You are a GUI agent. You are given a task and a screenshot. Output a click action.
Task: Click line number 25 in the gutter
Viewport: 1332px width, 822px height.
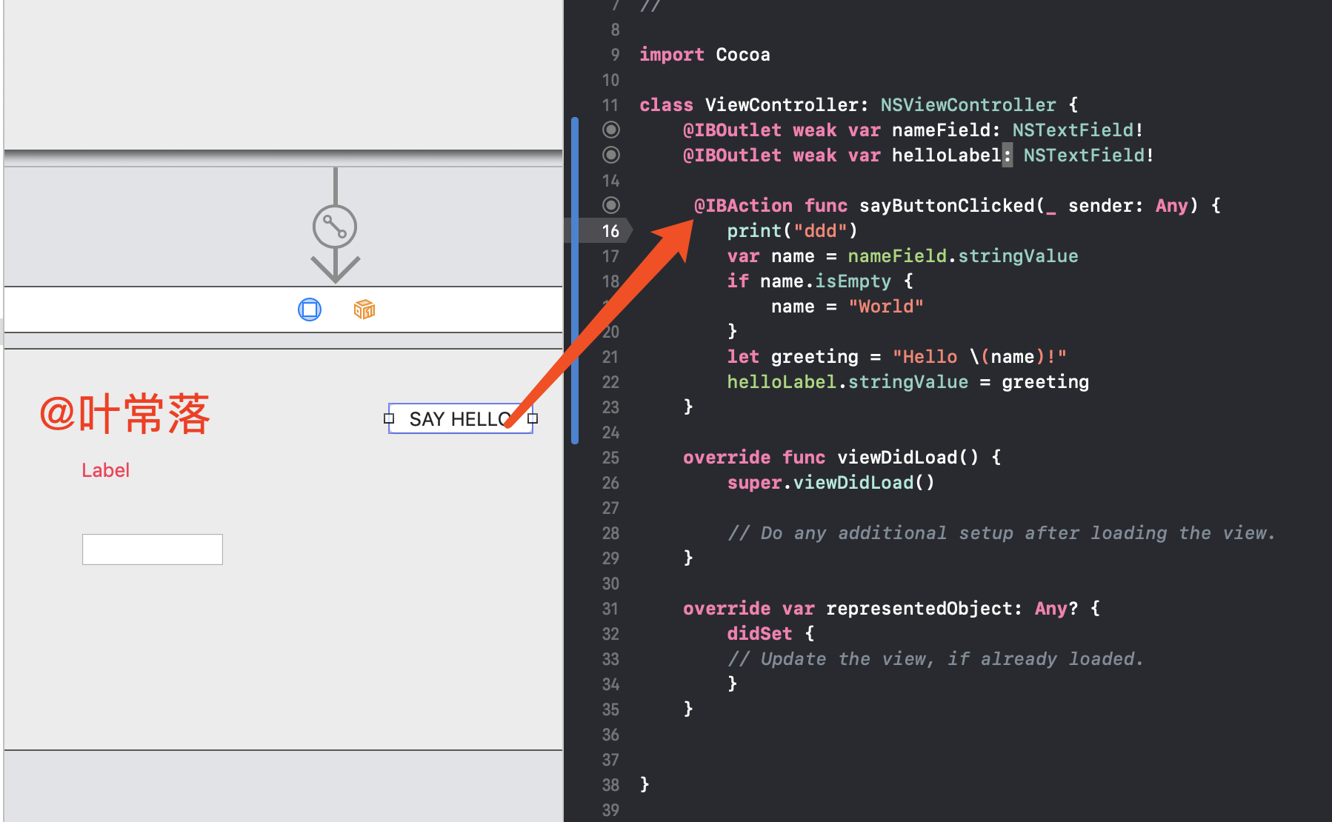610,458
